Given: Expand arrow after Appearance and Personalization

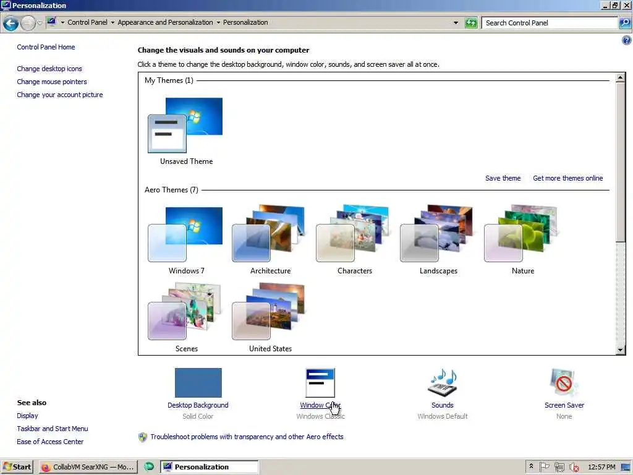Looking at the screenshot, I should click(x=218, y=23).
